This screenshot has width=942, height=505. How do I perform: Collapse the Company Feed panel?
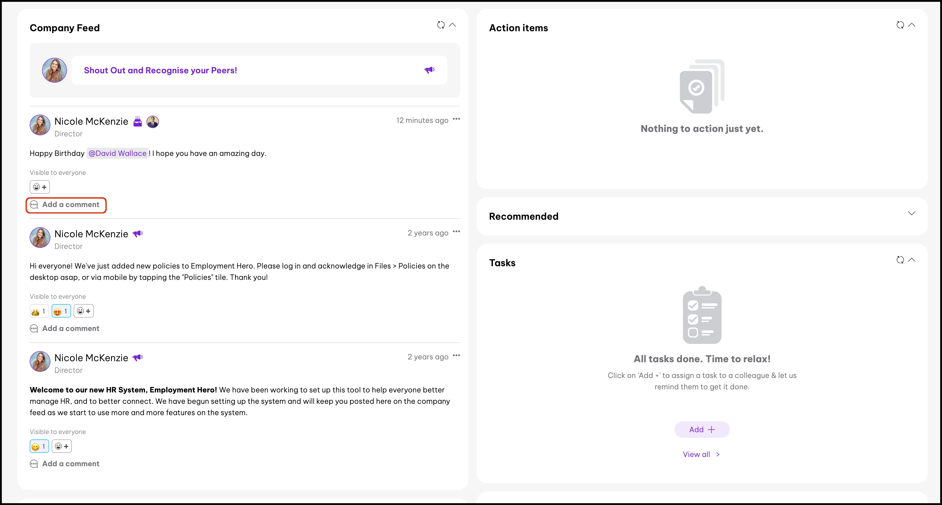click(x=452, y=25)
